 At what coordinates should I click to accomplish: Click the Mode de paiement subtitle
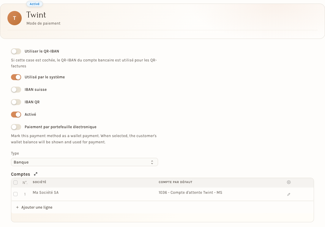pyautogui.click(x=43, y=23)
